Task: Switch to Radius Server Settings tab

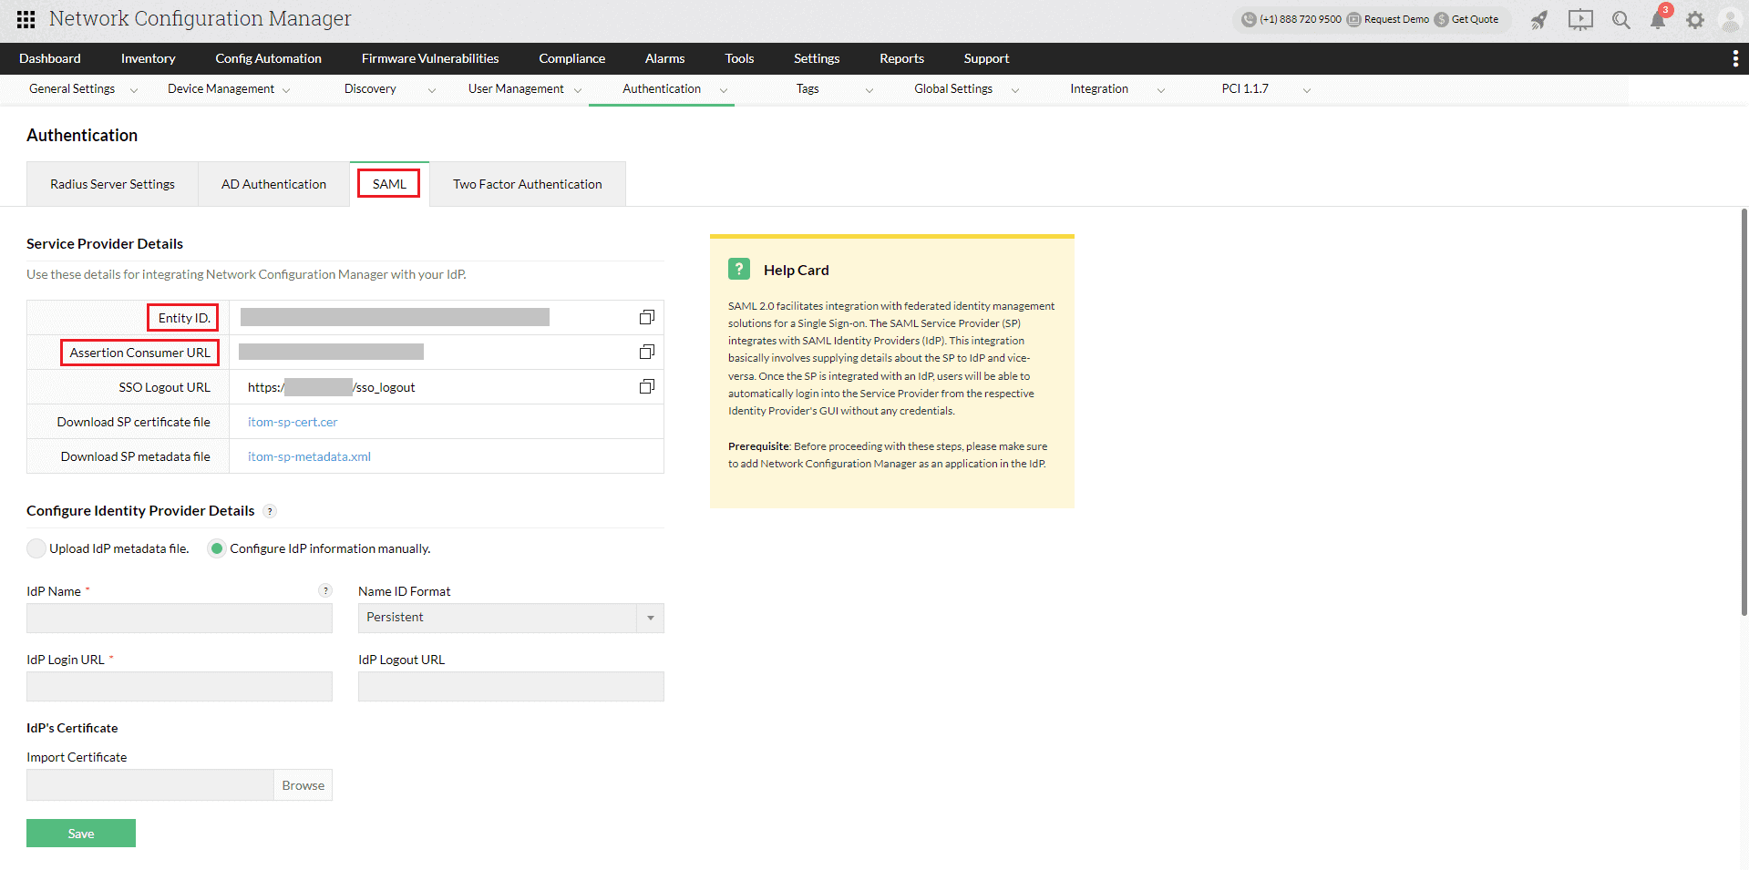Action: click(x=113, y=184)
